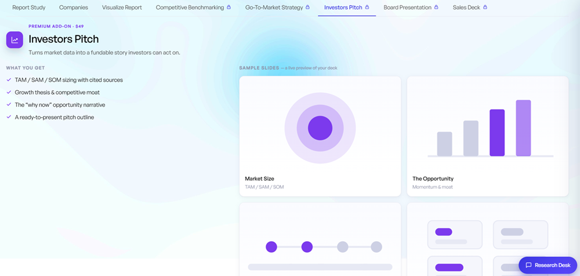Select the Investors Pitch tab

coord(347,8)
